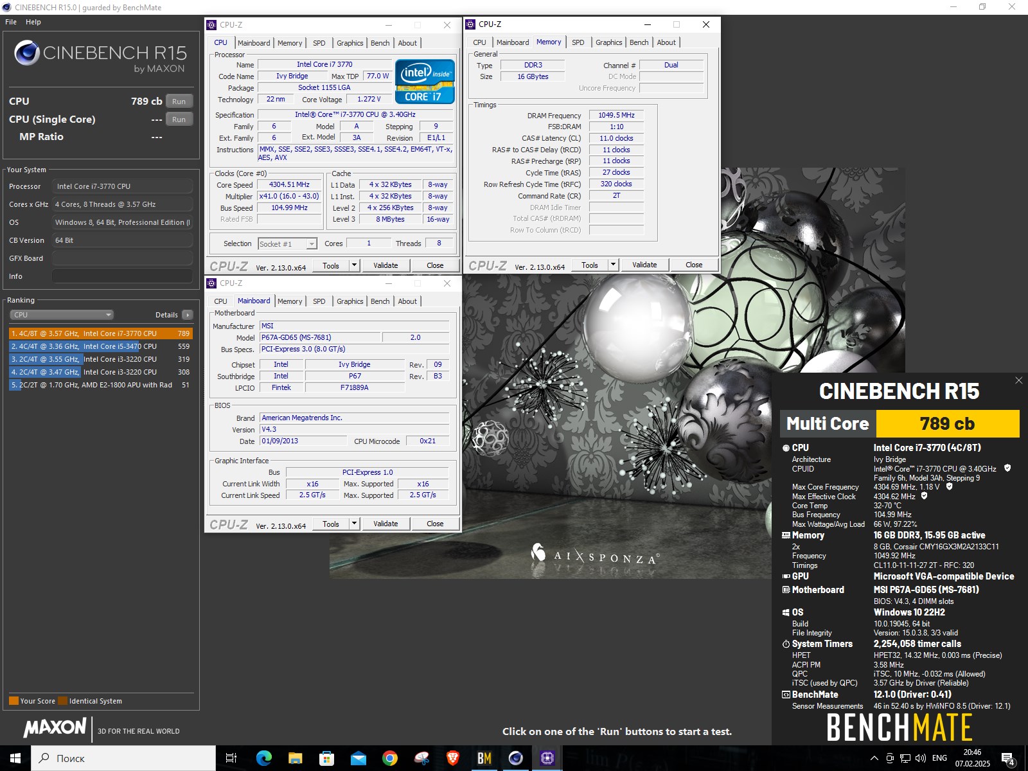
Task: Click the shield icon beside CPUID value
Action: 1007,468
